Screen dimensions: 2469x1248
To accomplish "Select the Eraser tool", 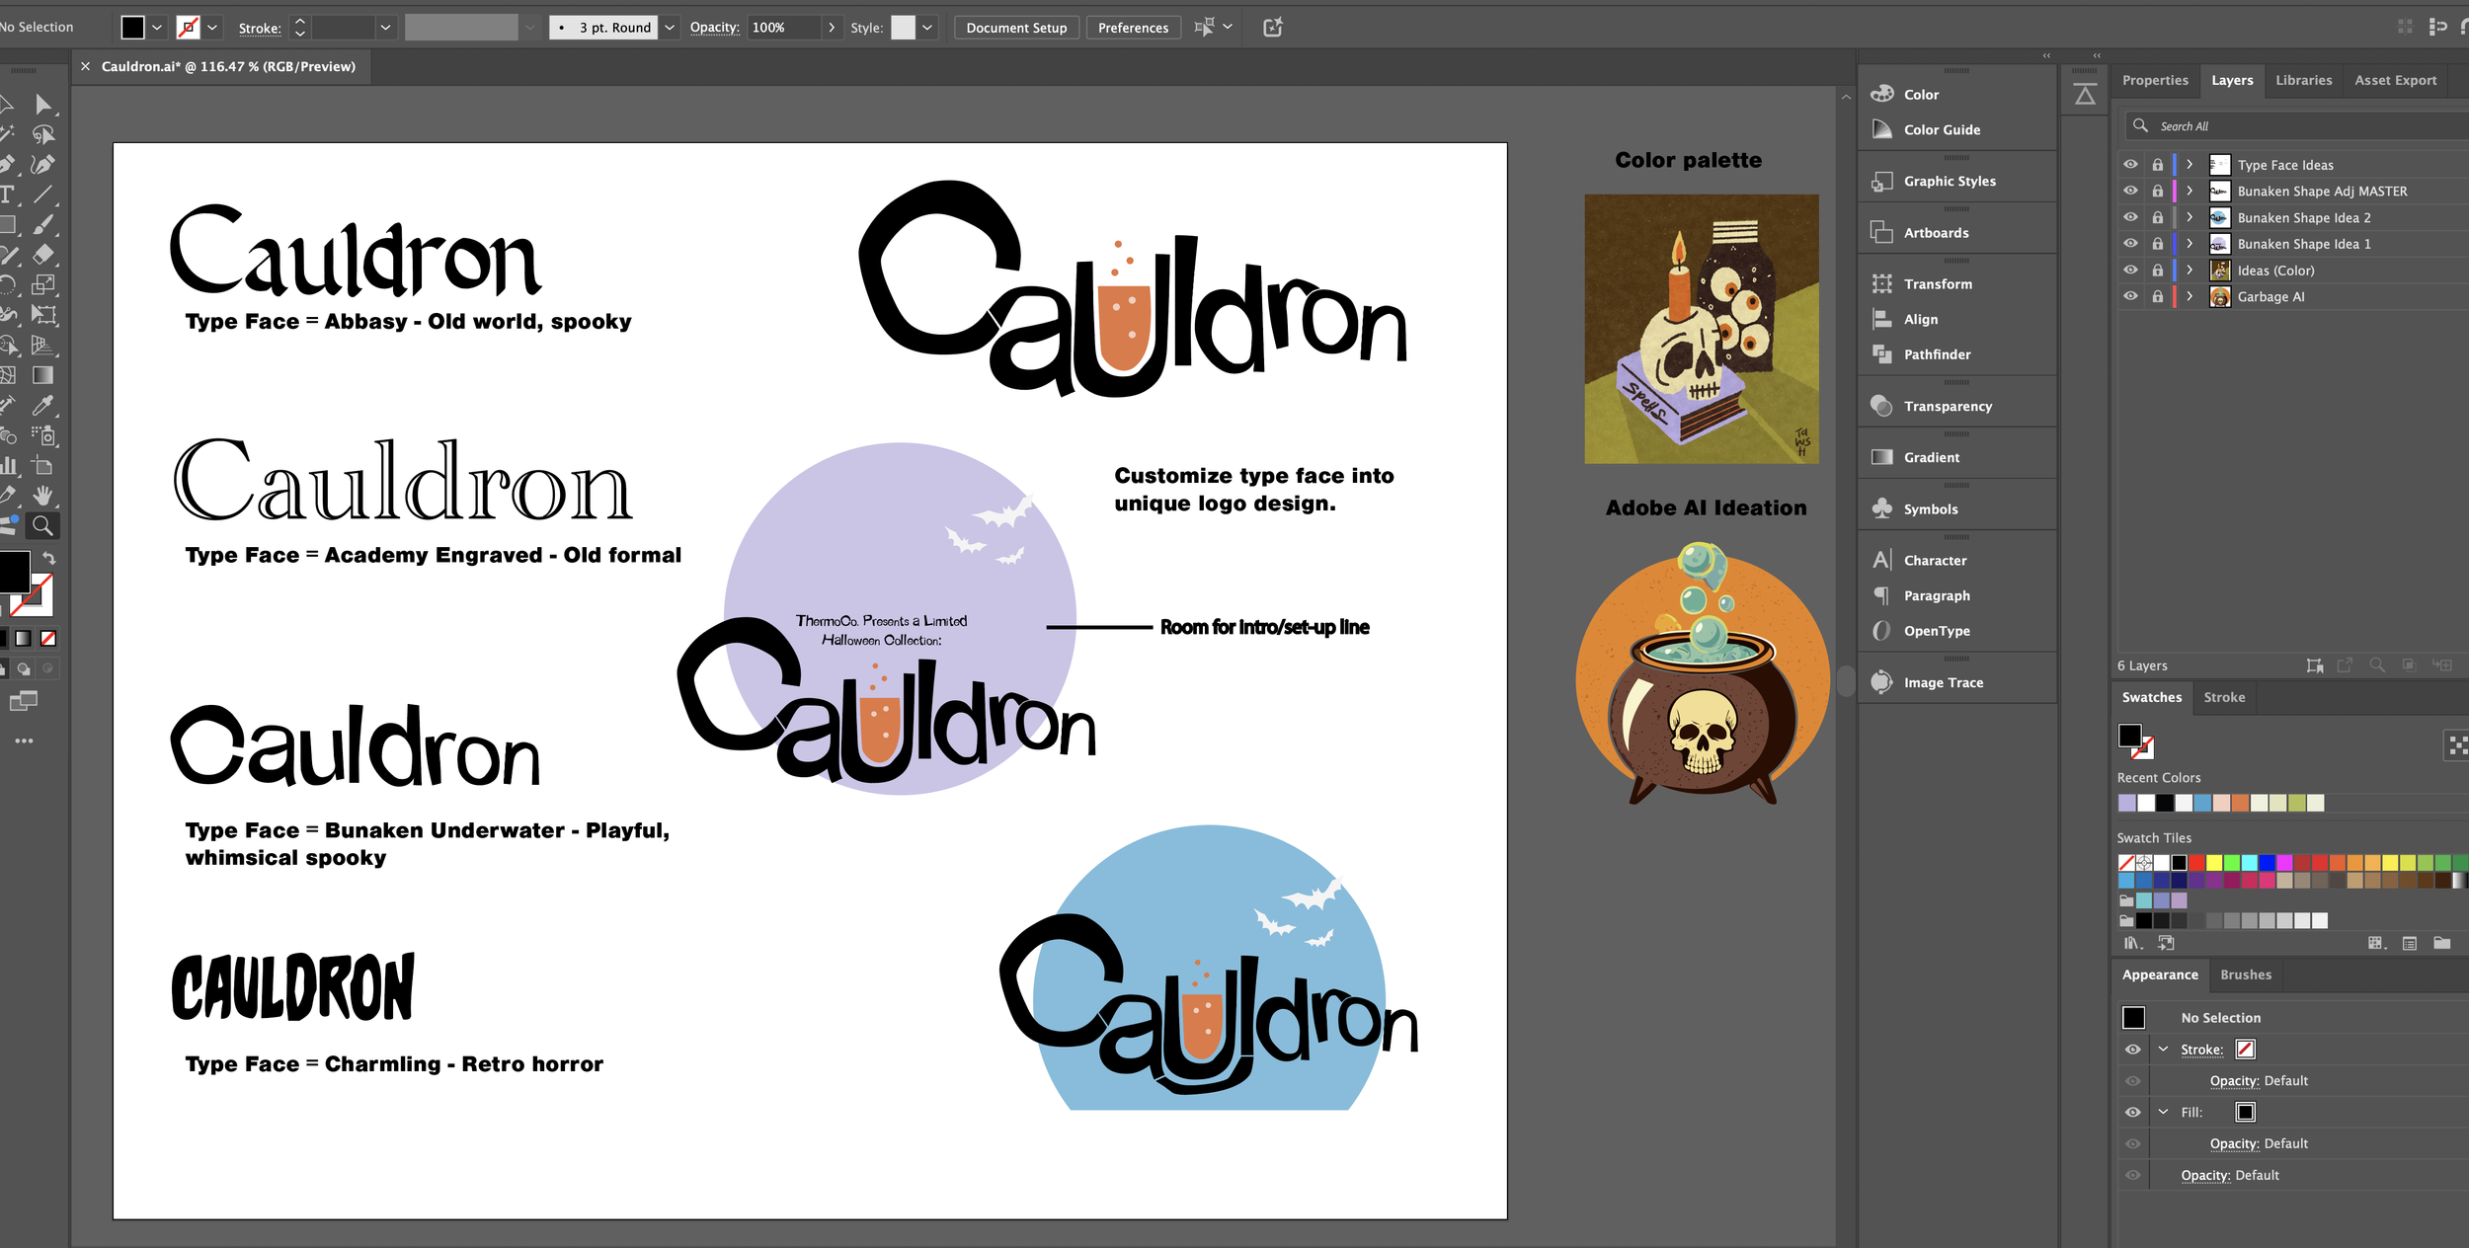I will 42,255.
